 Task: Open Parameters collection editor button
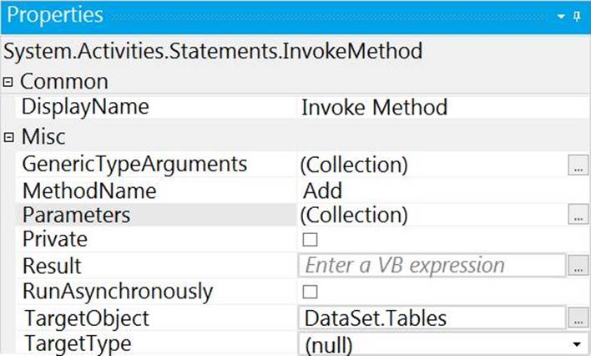coord(577,216)
